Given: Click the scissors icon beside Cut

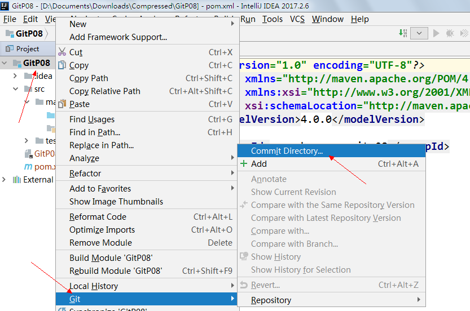Looking at the screenshot, I should click(x=63, y=52).
